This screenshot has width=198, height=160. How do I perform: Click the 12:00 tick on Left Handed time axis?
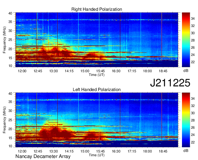pyautogui.click(x=22, y=151)
